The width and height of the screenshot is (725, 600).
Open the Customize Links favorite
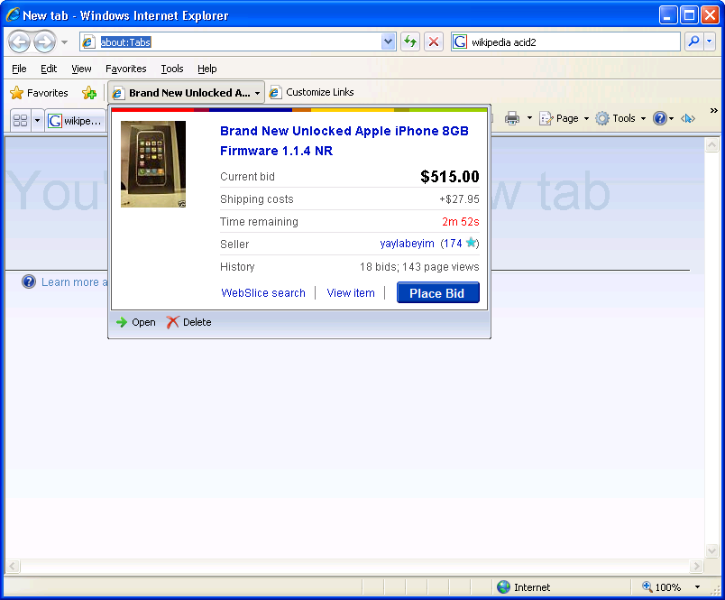point(312,93)
